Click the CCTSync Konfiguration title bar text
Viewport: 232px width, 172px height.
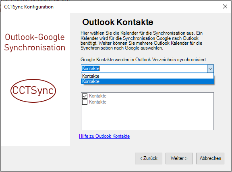click(29, 7)
